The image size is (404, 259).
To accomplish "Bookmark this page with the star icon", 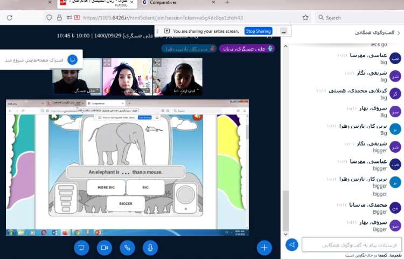I will (305, 17).
